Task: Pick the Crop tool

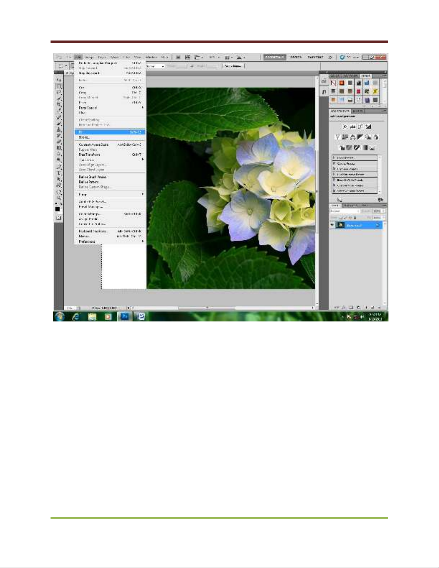Action: (58, 105)
